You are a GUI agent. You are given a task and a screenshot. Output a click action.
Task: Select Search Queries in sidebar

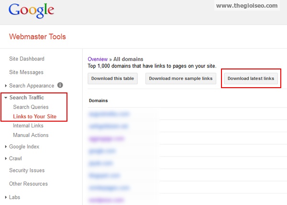pos(31,107)
